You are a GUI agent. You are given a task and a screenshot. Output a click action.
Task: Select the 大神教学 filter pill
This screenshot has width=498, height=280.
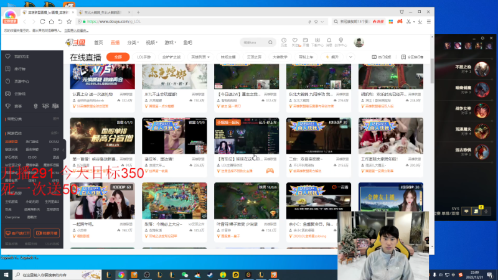tap(280, 57)
